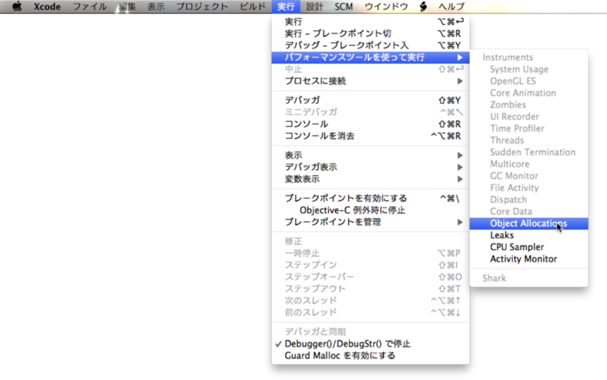Select the greyed-out OpenGL ES item
Image resolution: width=607 pixels, height=380 pixels.
pyautogui.click(x=529, y=81)
